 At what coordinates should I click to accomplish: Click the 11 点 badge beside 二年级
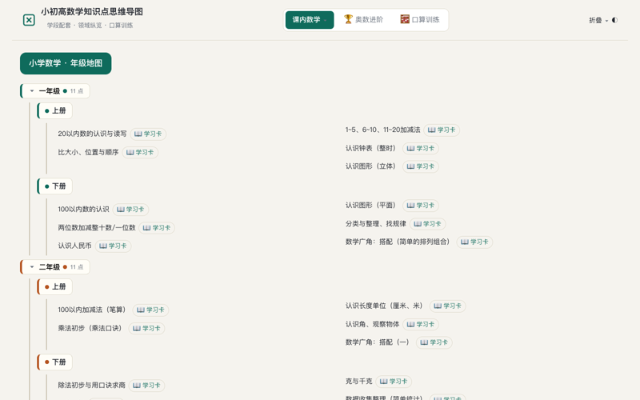[x=77, y=267]
